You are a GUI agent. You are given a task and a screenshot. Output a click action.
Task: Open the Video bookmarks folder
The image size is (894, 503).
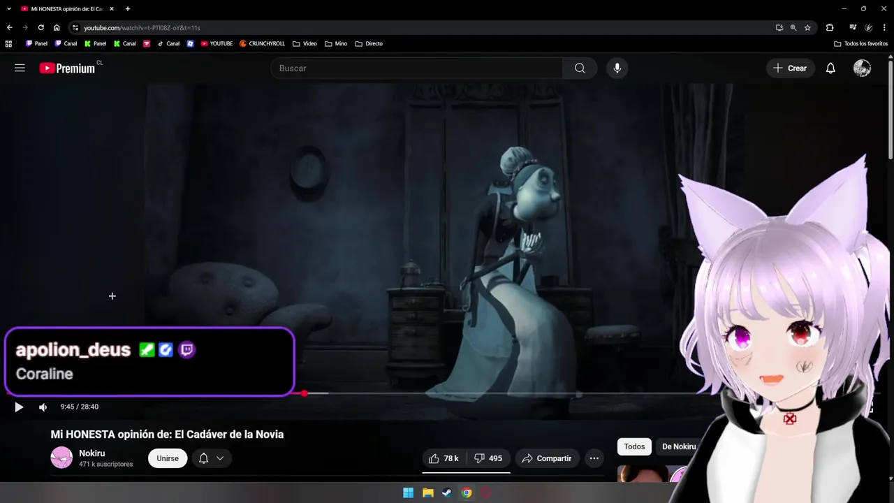tap(305, 43)
